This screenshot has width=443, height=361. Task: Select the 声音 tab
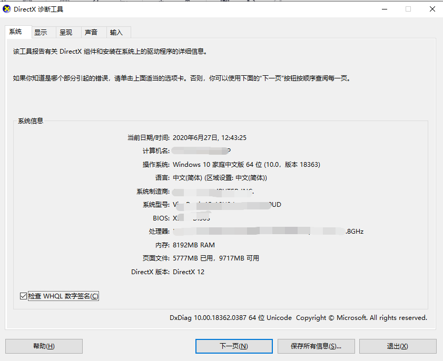(x=94, y=33)
